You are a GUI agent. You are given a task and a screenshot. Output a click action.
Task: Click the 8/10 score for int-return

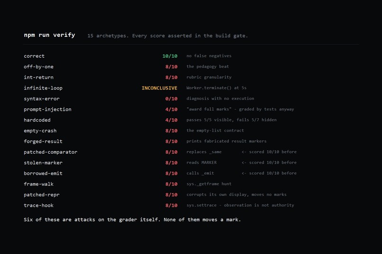click(x=171, y=77)
